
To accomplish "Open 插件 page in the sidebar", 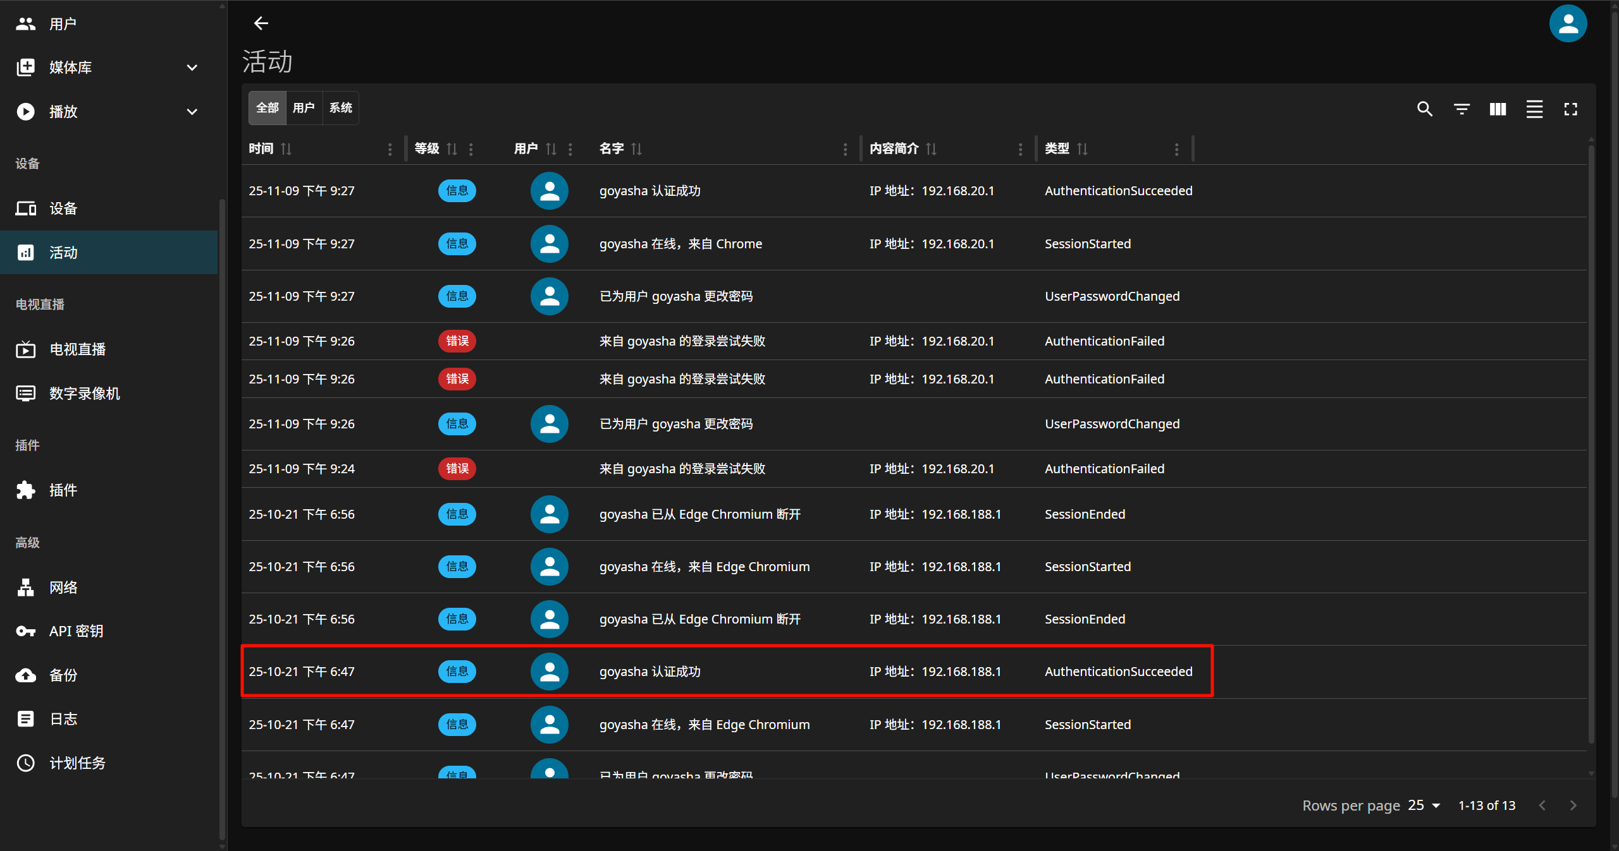I will click(x=63, y=490).
